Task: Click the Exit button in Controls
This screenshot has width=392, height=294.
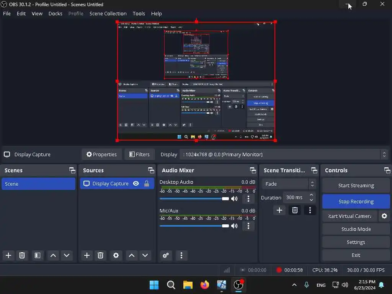Action: tap(356, 255)
